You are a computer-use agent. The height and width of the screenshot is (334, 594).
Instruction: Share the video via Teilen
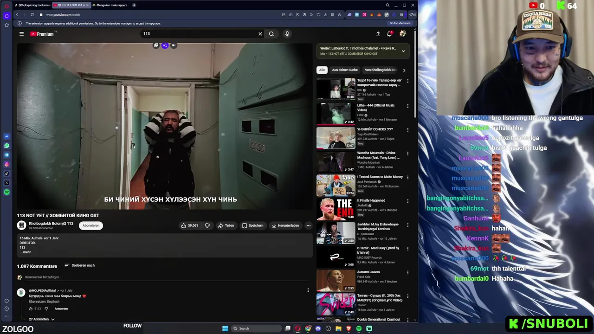(x=226, y=225)
